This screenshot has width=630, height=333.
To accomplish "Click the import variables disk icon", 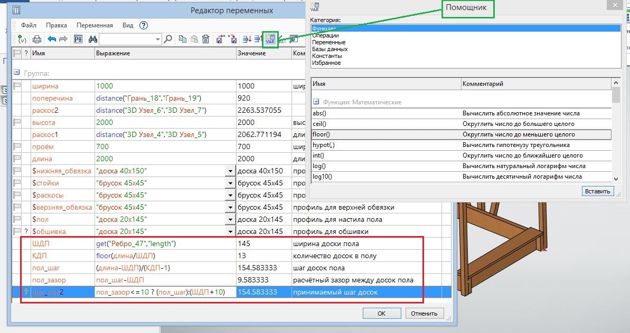I will point(233,40).
